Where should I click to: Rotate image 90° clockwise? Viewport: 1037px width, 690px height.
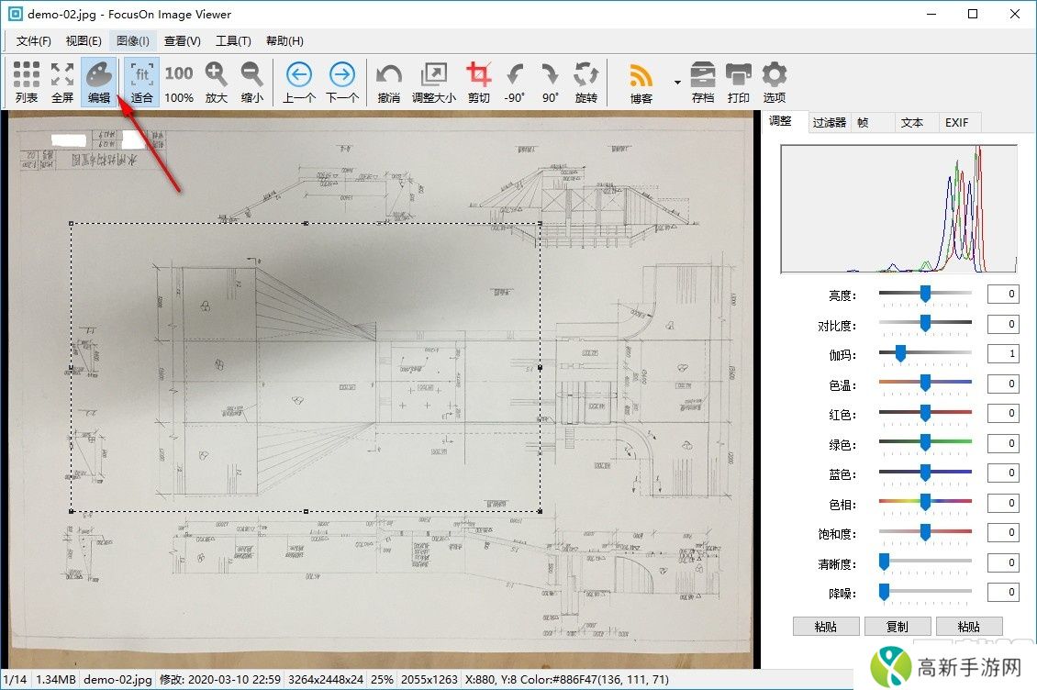551,82
